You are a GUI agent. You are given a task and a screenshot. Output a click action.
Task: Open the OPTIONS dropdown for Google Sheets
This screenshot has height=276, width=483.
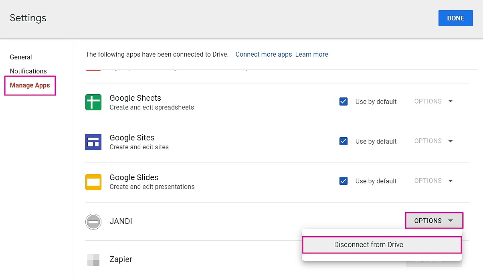point(433,101)
